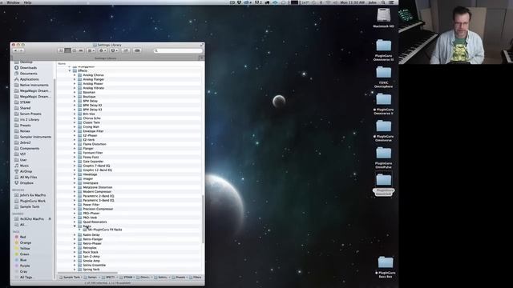513x288 pixels.
Task: Select PluginGuru Work drive in sidebar
Action: (x=30, y=201)
